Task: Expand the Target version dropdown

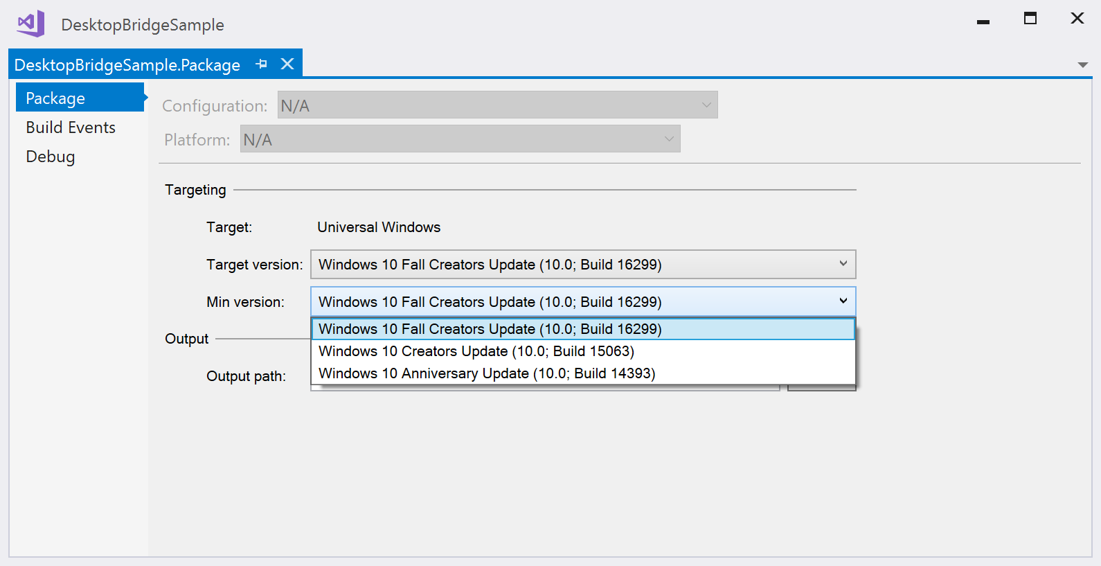Action: click(583, 265)
